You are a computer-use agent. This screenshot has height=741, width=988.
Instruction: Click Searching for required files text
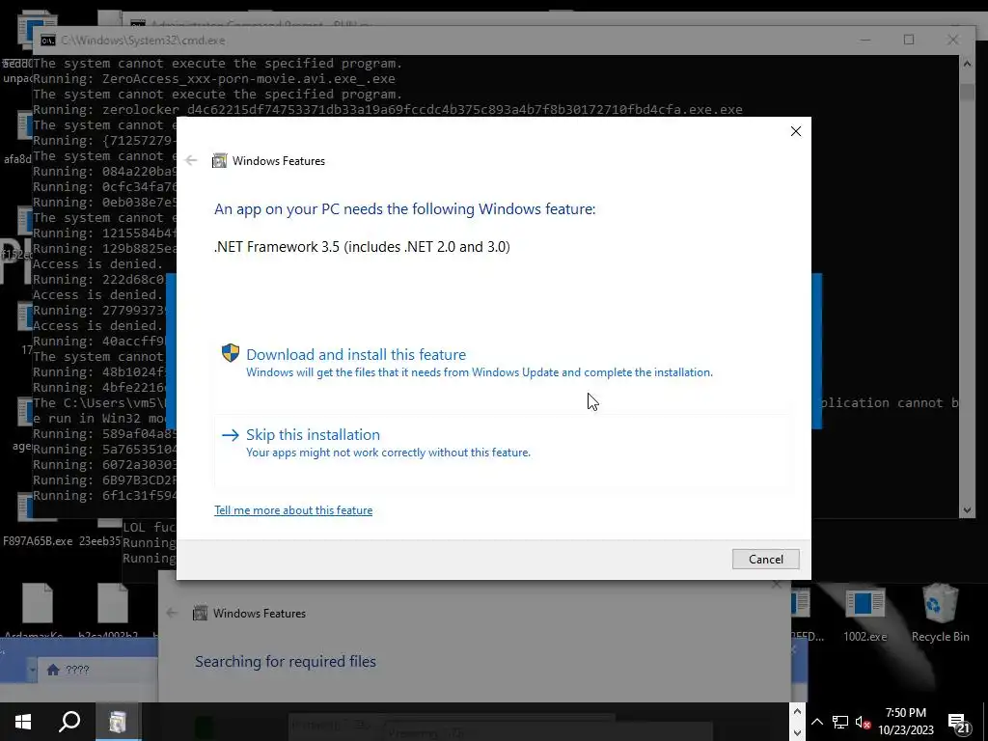tap(286, 662)
